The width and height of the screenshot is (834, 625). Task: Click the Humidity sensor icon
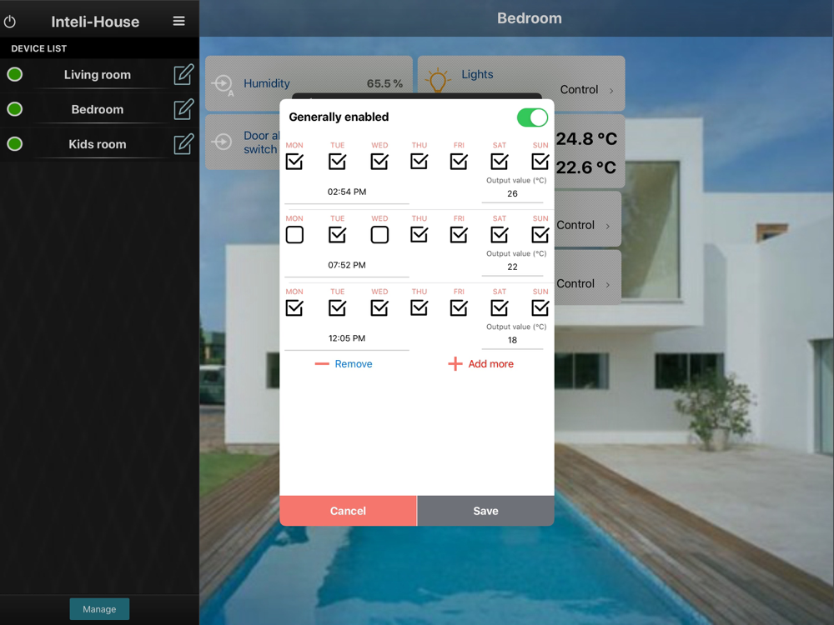[223, 84]
